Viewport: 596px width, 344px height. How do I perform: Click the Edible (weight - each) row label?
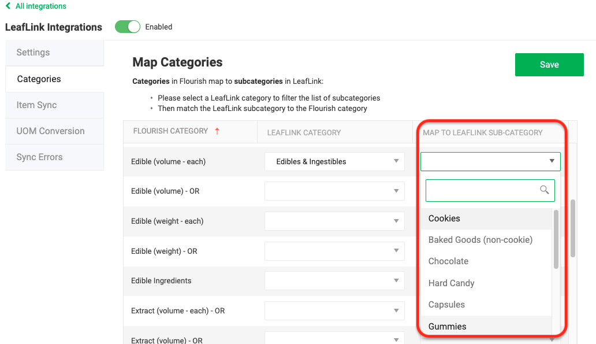[x=167, y=221]
